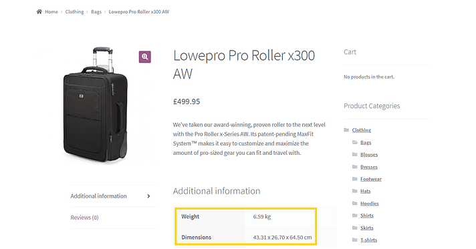The height and width of the screenshot is (249, 476).
Task: Open the Bags breadcrumb link
Action: click(x=96, y=12)
